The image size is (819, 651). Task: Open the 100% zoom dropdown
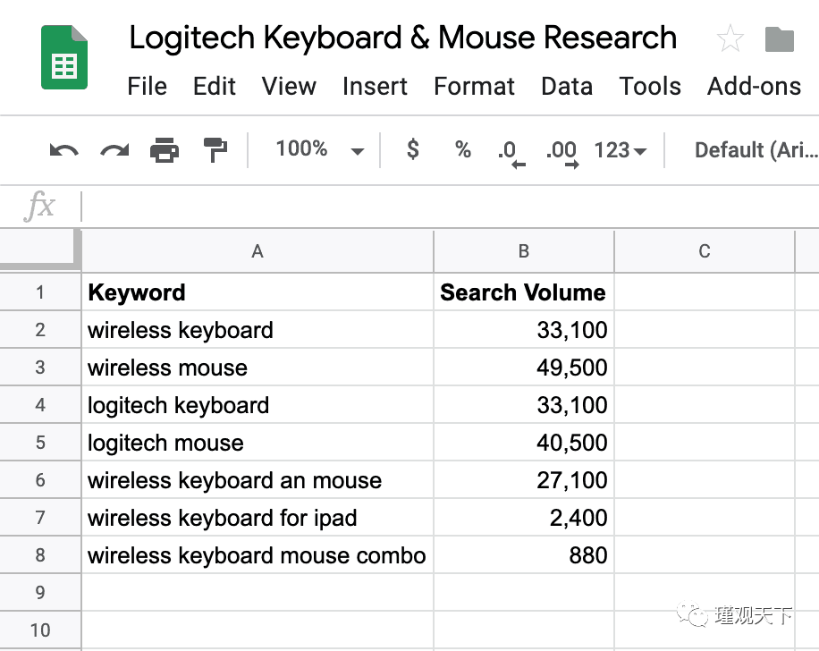(x=319, y=149)
